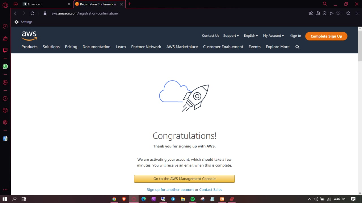The height and width of the screenshot is (203, 362).
Task: Open the Windows notification center
Action: pos(353,199)
